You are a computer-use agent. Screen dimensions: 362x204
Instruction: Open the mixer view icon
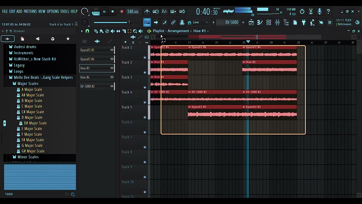click(277, 22)
